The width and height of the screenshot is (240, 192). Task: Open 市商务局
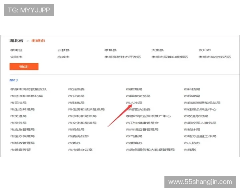click(18, 123)
